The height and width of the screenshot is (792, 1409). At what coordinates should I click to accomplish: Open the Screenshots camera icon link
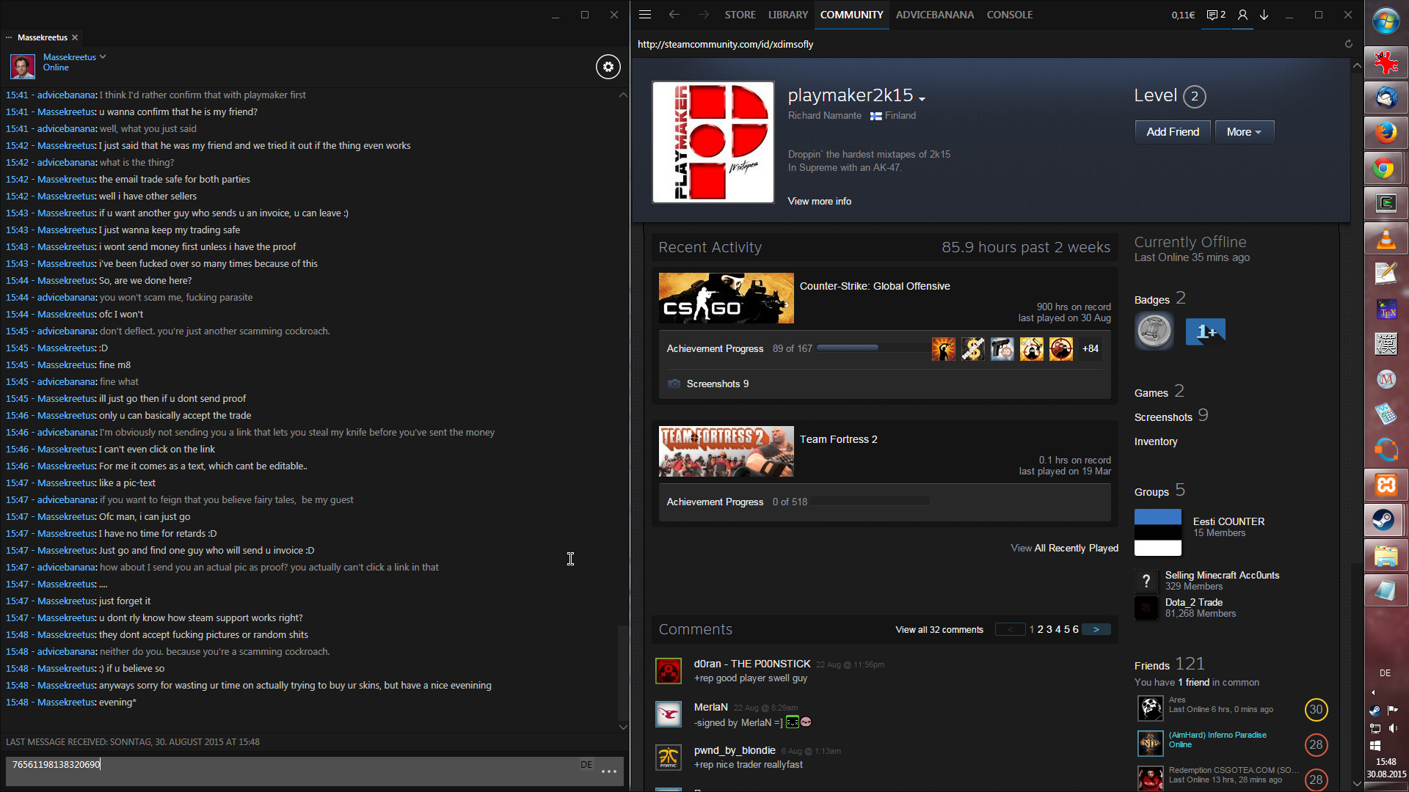pyautogui.click(x=674, y=384)
